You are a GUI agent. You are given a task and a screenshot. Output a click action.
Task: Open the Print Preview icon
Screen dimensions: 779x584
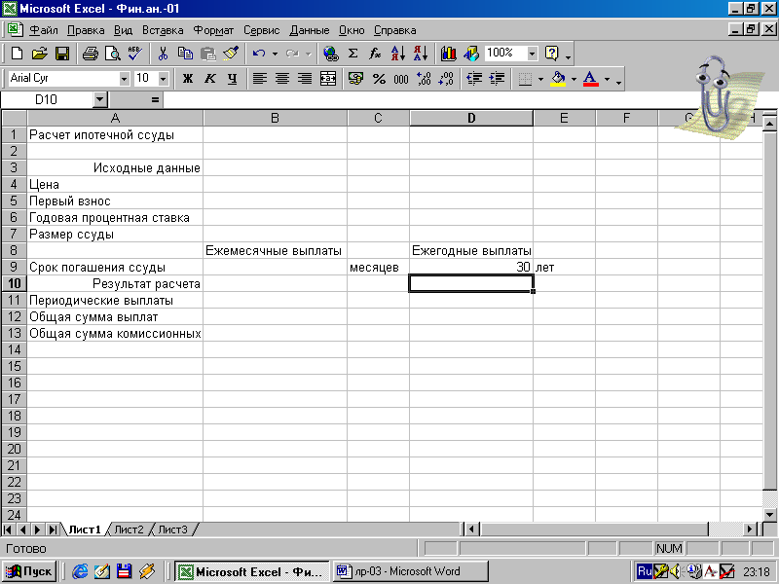coord(113,54)
